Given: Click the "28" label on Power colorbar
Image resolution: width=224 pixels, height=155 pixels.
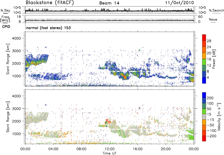Looking at the screenshot, I should click(209, 41).
